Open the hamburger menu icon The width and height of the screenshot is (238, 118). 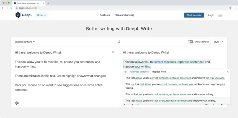pos(220,15)
